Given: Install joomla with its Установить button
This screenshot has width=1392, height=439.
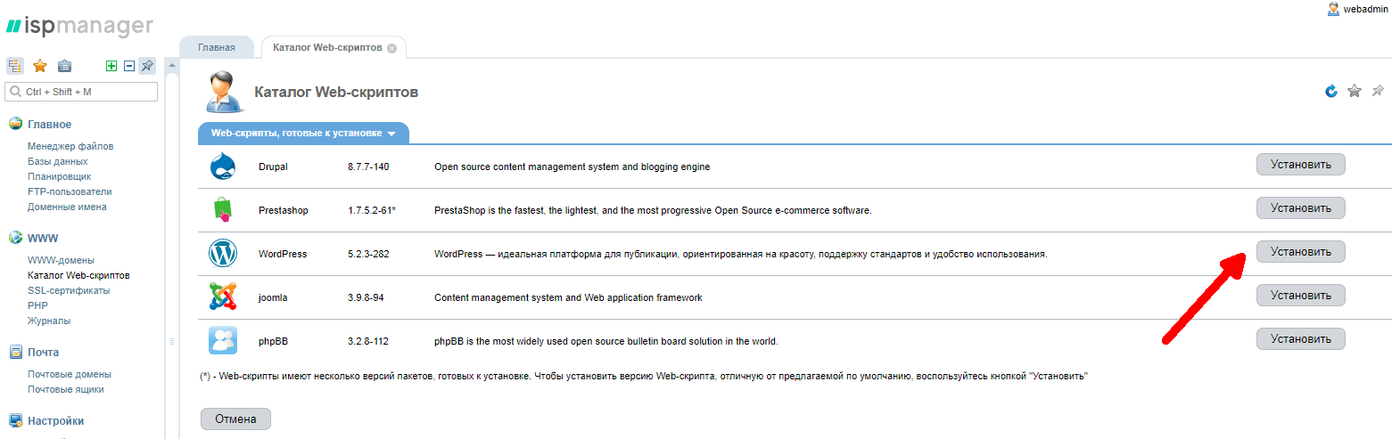Looking at the screenshot, I should (1300, 295).
